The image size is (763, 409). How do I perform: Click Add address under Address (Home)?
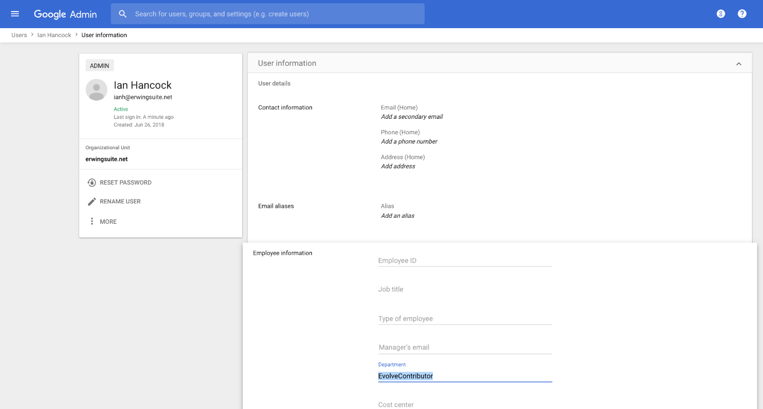click(398, 166)
